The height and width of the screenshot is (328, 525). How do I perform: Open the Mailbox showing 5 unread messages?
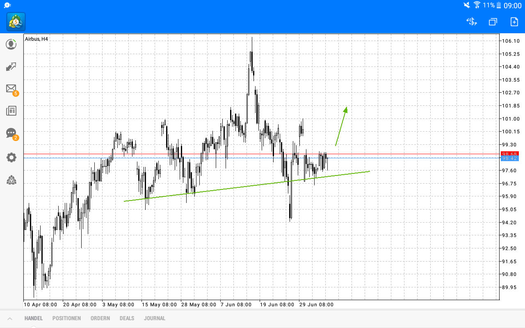11,89
